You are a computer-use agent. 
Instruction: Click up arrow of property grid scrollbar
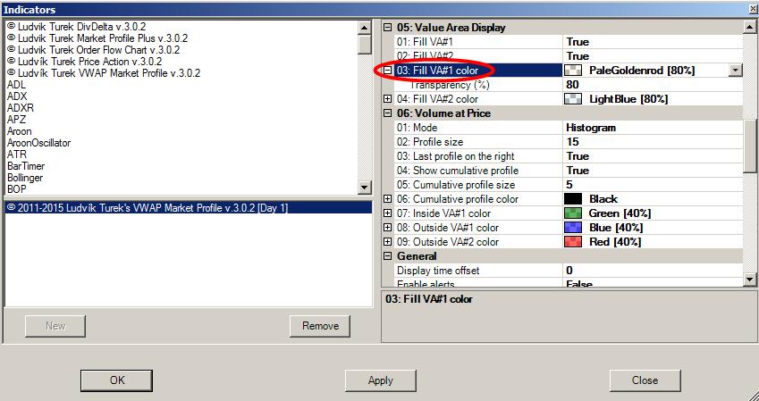tap(749, 27)
